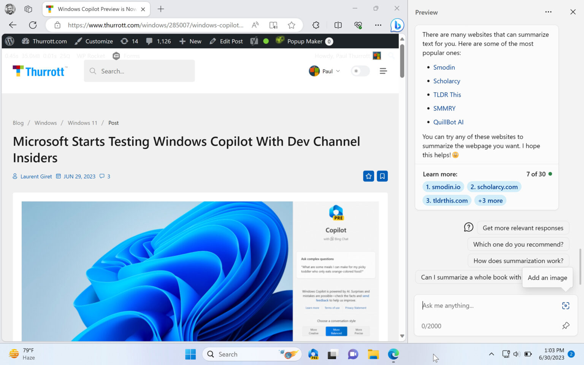
Task: Pin the chat input box
Action: [566, 325]
